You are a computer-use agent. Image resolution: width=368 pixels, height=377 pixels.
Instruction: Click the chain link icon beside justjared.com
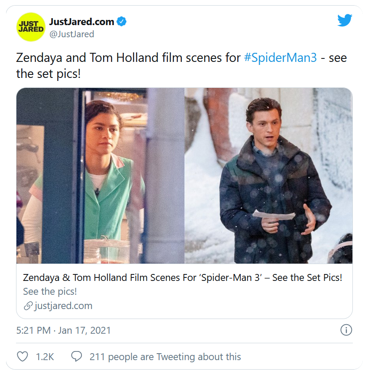pos(28,306)
